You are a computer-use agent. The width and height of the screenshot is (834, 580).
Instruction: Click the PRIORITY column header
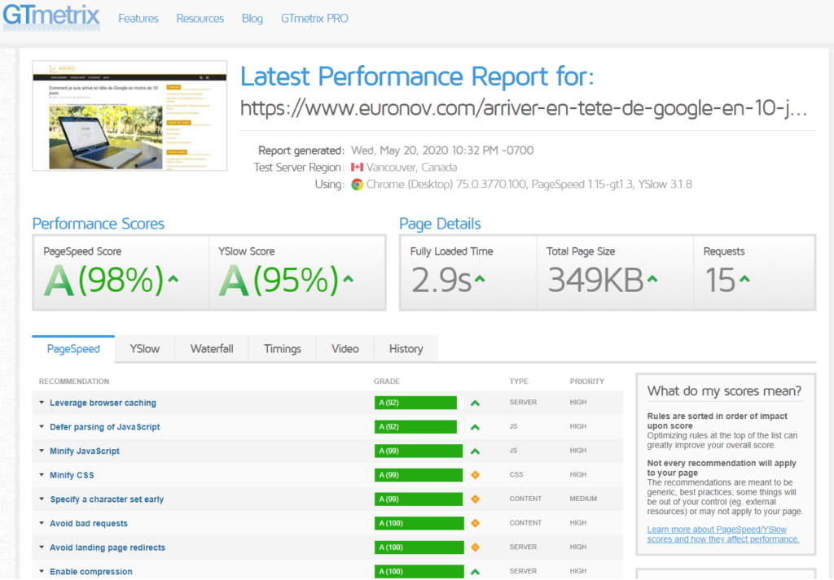tap(587, 382)
